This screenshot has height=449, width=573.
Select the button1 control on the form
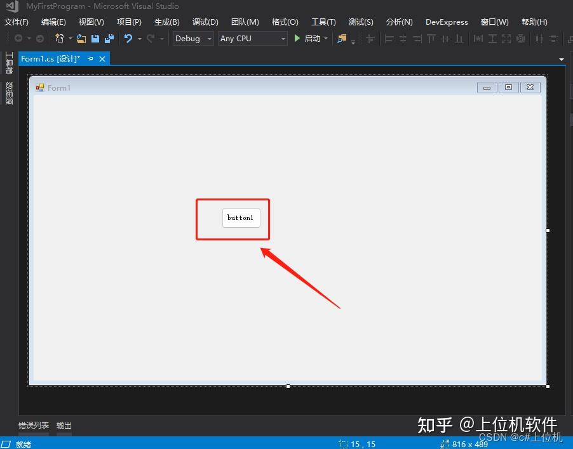tap(241, 218)
